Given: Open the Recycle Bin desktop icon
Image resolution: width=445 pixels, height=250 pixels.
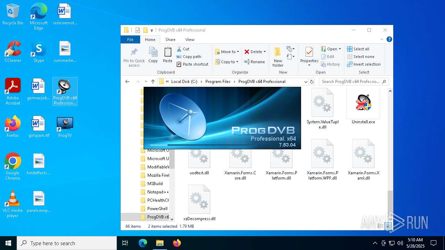Looking at the screenshot, I should (13, 15).
